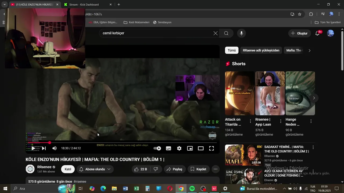Dislike the video
344x193 pixels.
[156, 169]
